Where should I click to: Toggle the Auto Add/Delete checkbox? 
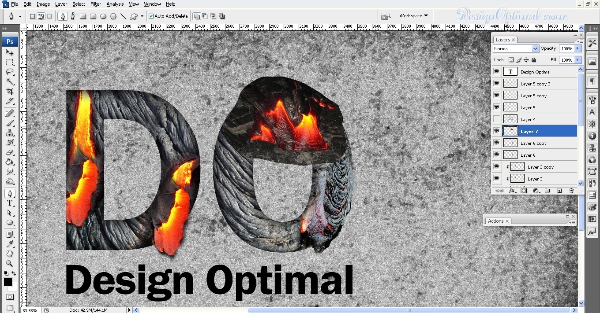point(151,16)
